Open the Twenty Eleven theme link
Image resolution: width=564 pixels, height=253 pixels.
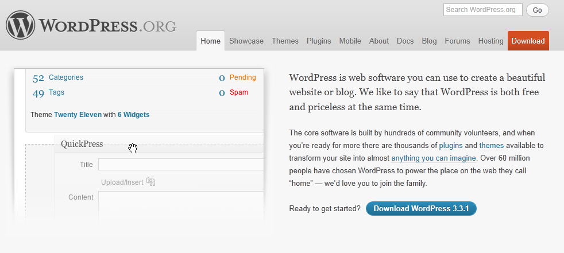tap(78, 115)
